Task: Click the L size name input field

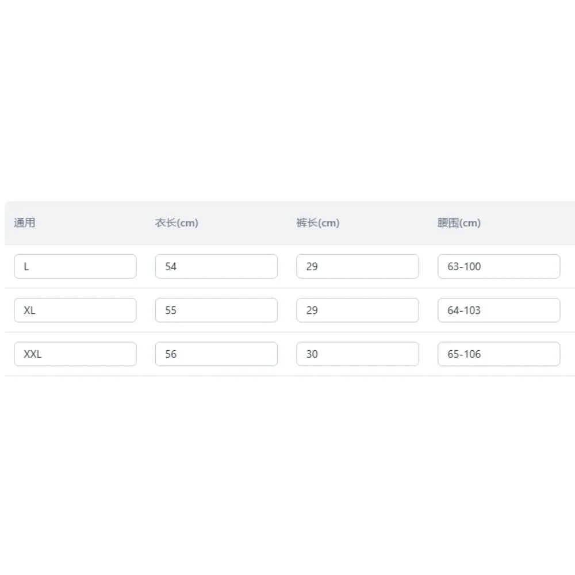Action: pos(75,266)
